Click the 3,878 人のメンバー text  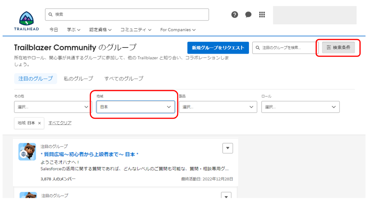click(x=58, y=179)
